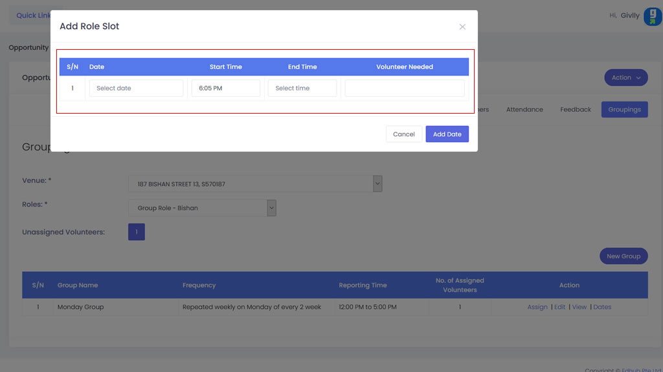Open the Dates link for Monday Group
This screenshot has width=663, height=372.
(x=602, y=307)
